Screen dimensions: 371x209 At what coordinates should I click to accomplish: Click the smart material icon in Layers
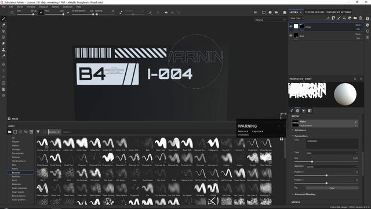tap(350, 18)
